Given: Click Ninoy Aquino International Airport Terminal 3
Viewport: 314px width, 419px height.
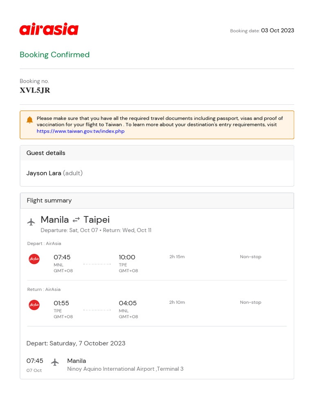Looking at the screenshot, I should pyautogui.click(x=125, y=369).
